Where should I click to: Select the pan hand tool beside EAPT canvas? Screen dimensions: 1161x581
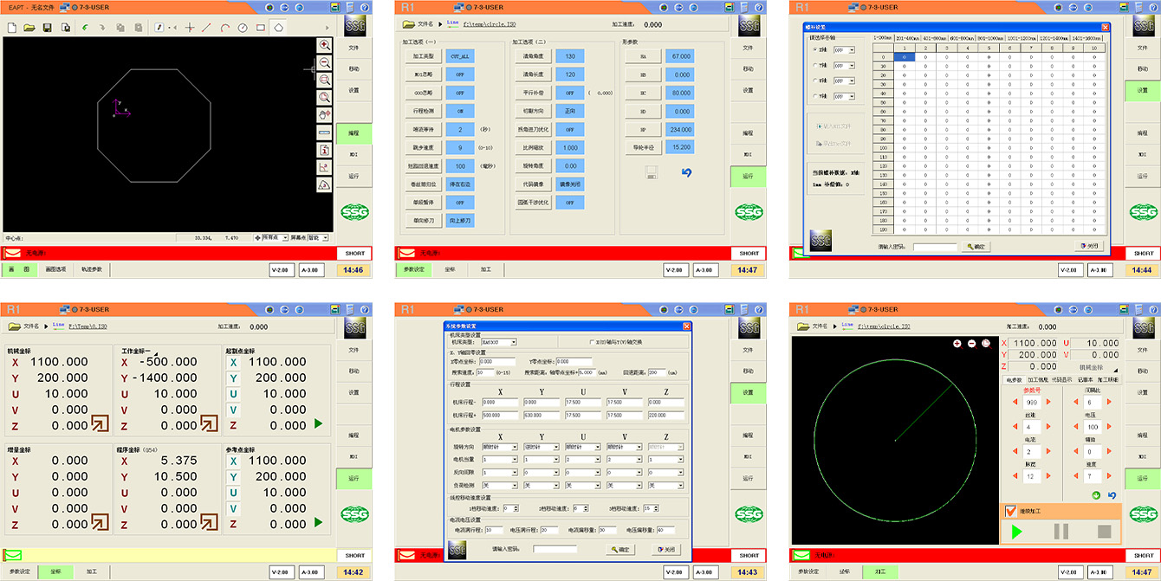325,114
